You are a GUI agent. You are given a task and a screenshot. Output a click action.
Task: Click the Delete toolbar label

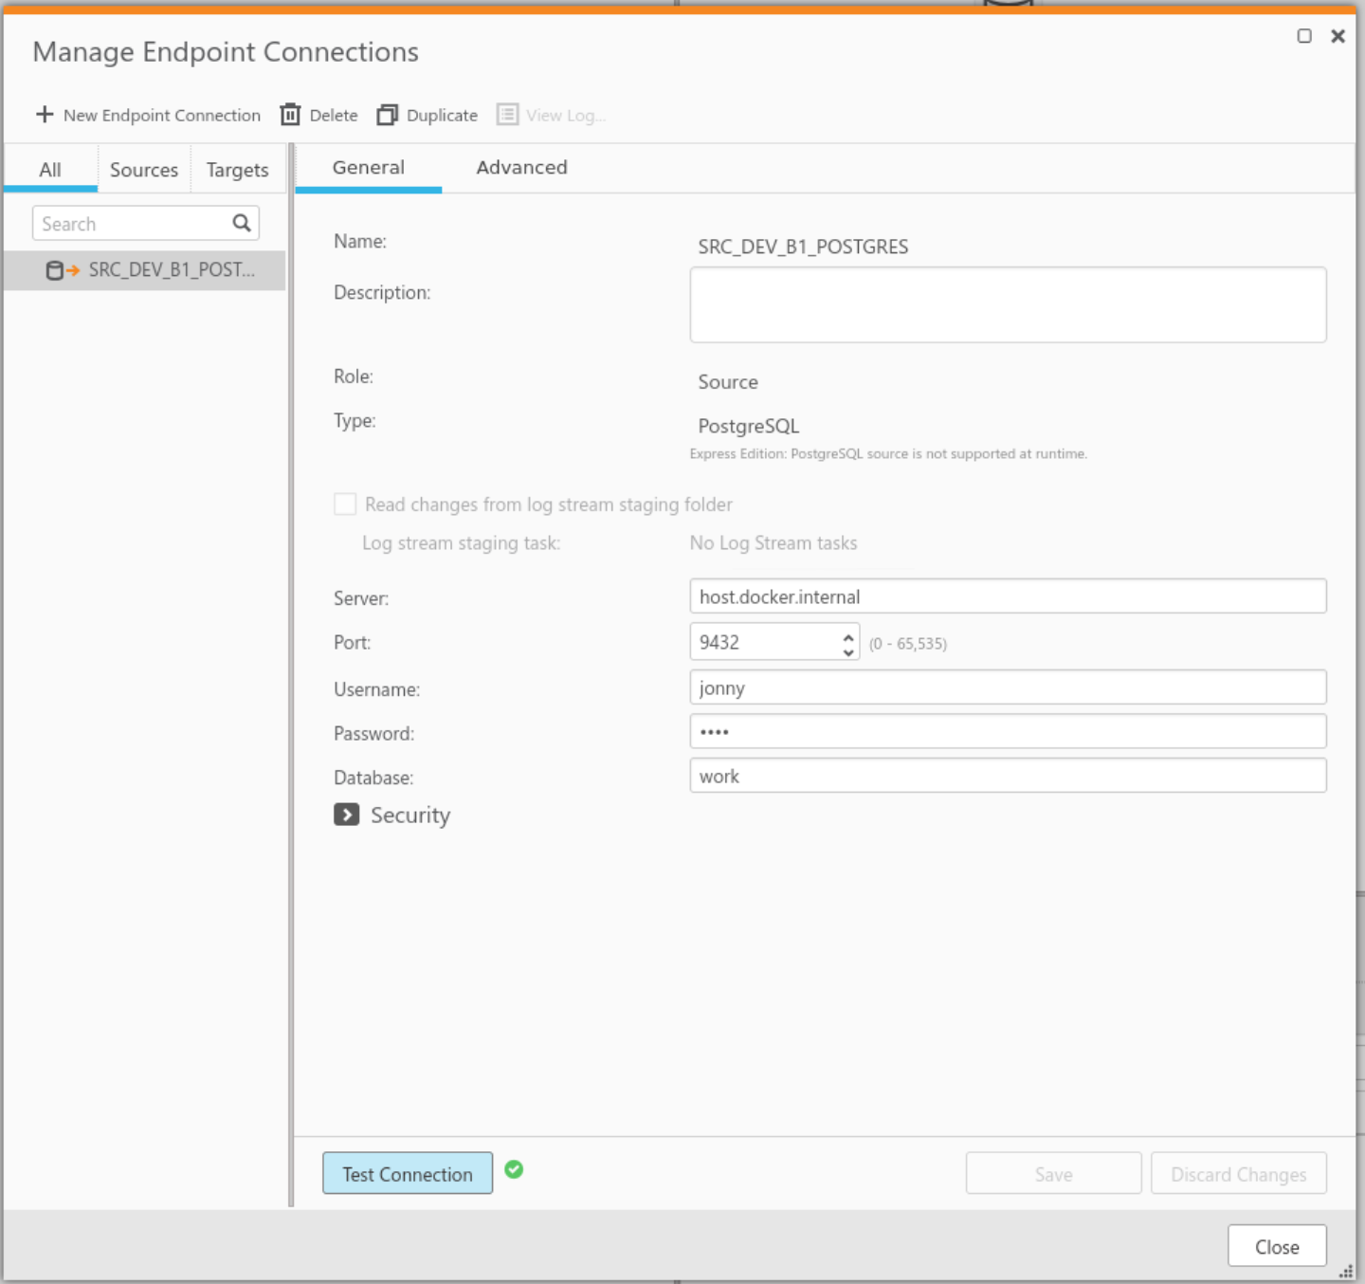tap(334, 116)
